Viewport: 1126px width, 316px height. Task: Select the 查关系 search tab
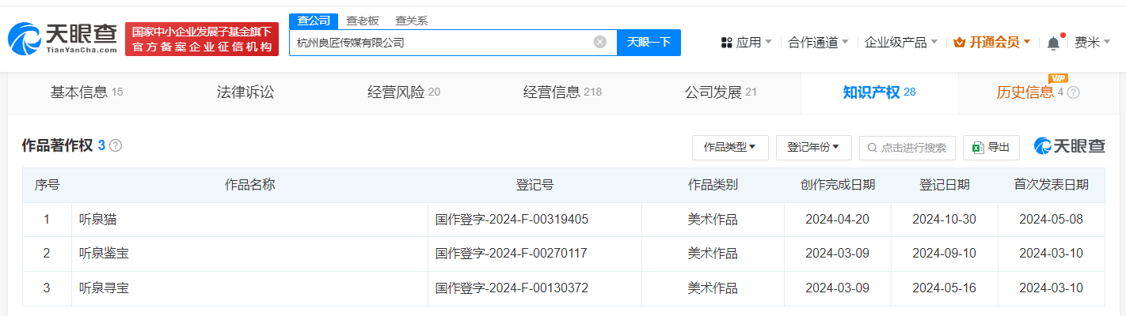pos(412,21)
